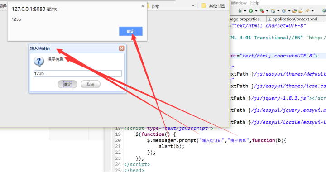Viewport: 326px width, 172px height.
Task: Click the </script> tag on line 24
Action: 137,164
